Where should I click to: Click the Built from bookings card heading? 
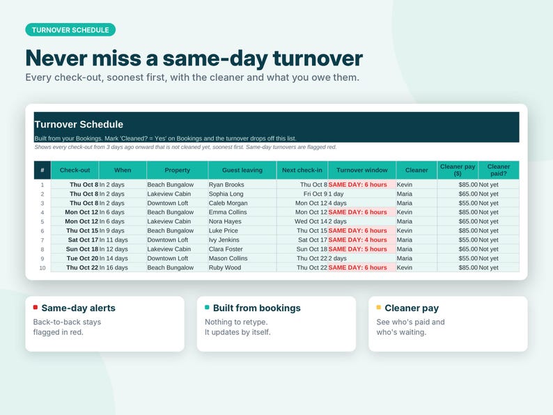[257, 308]
